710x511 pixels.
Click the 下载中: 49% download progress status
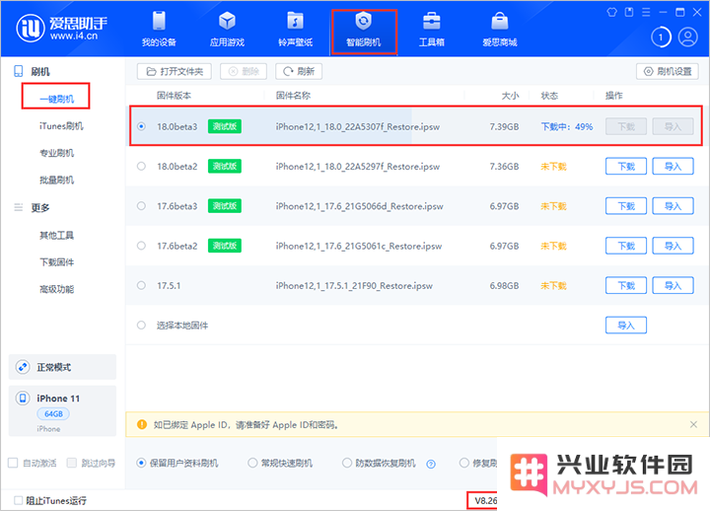(x=567, y=127)
